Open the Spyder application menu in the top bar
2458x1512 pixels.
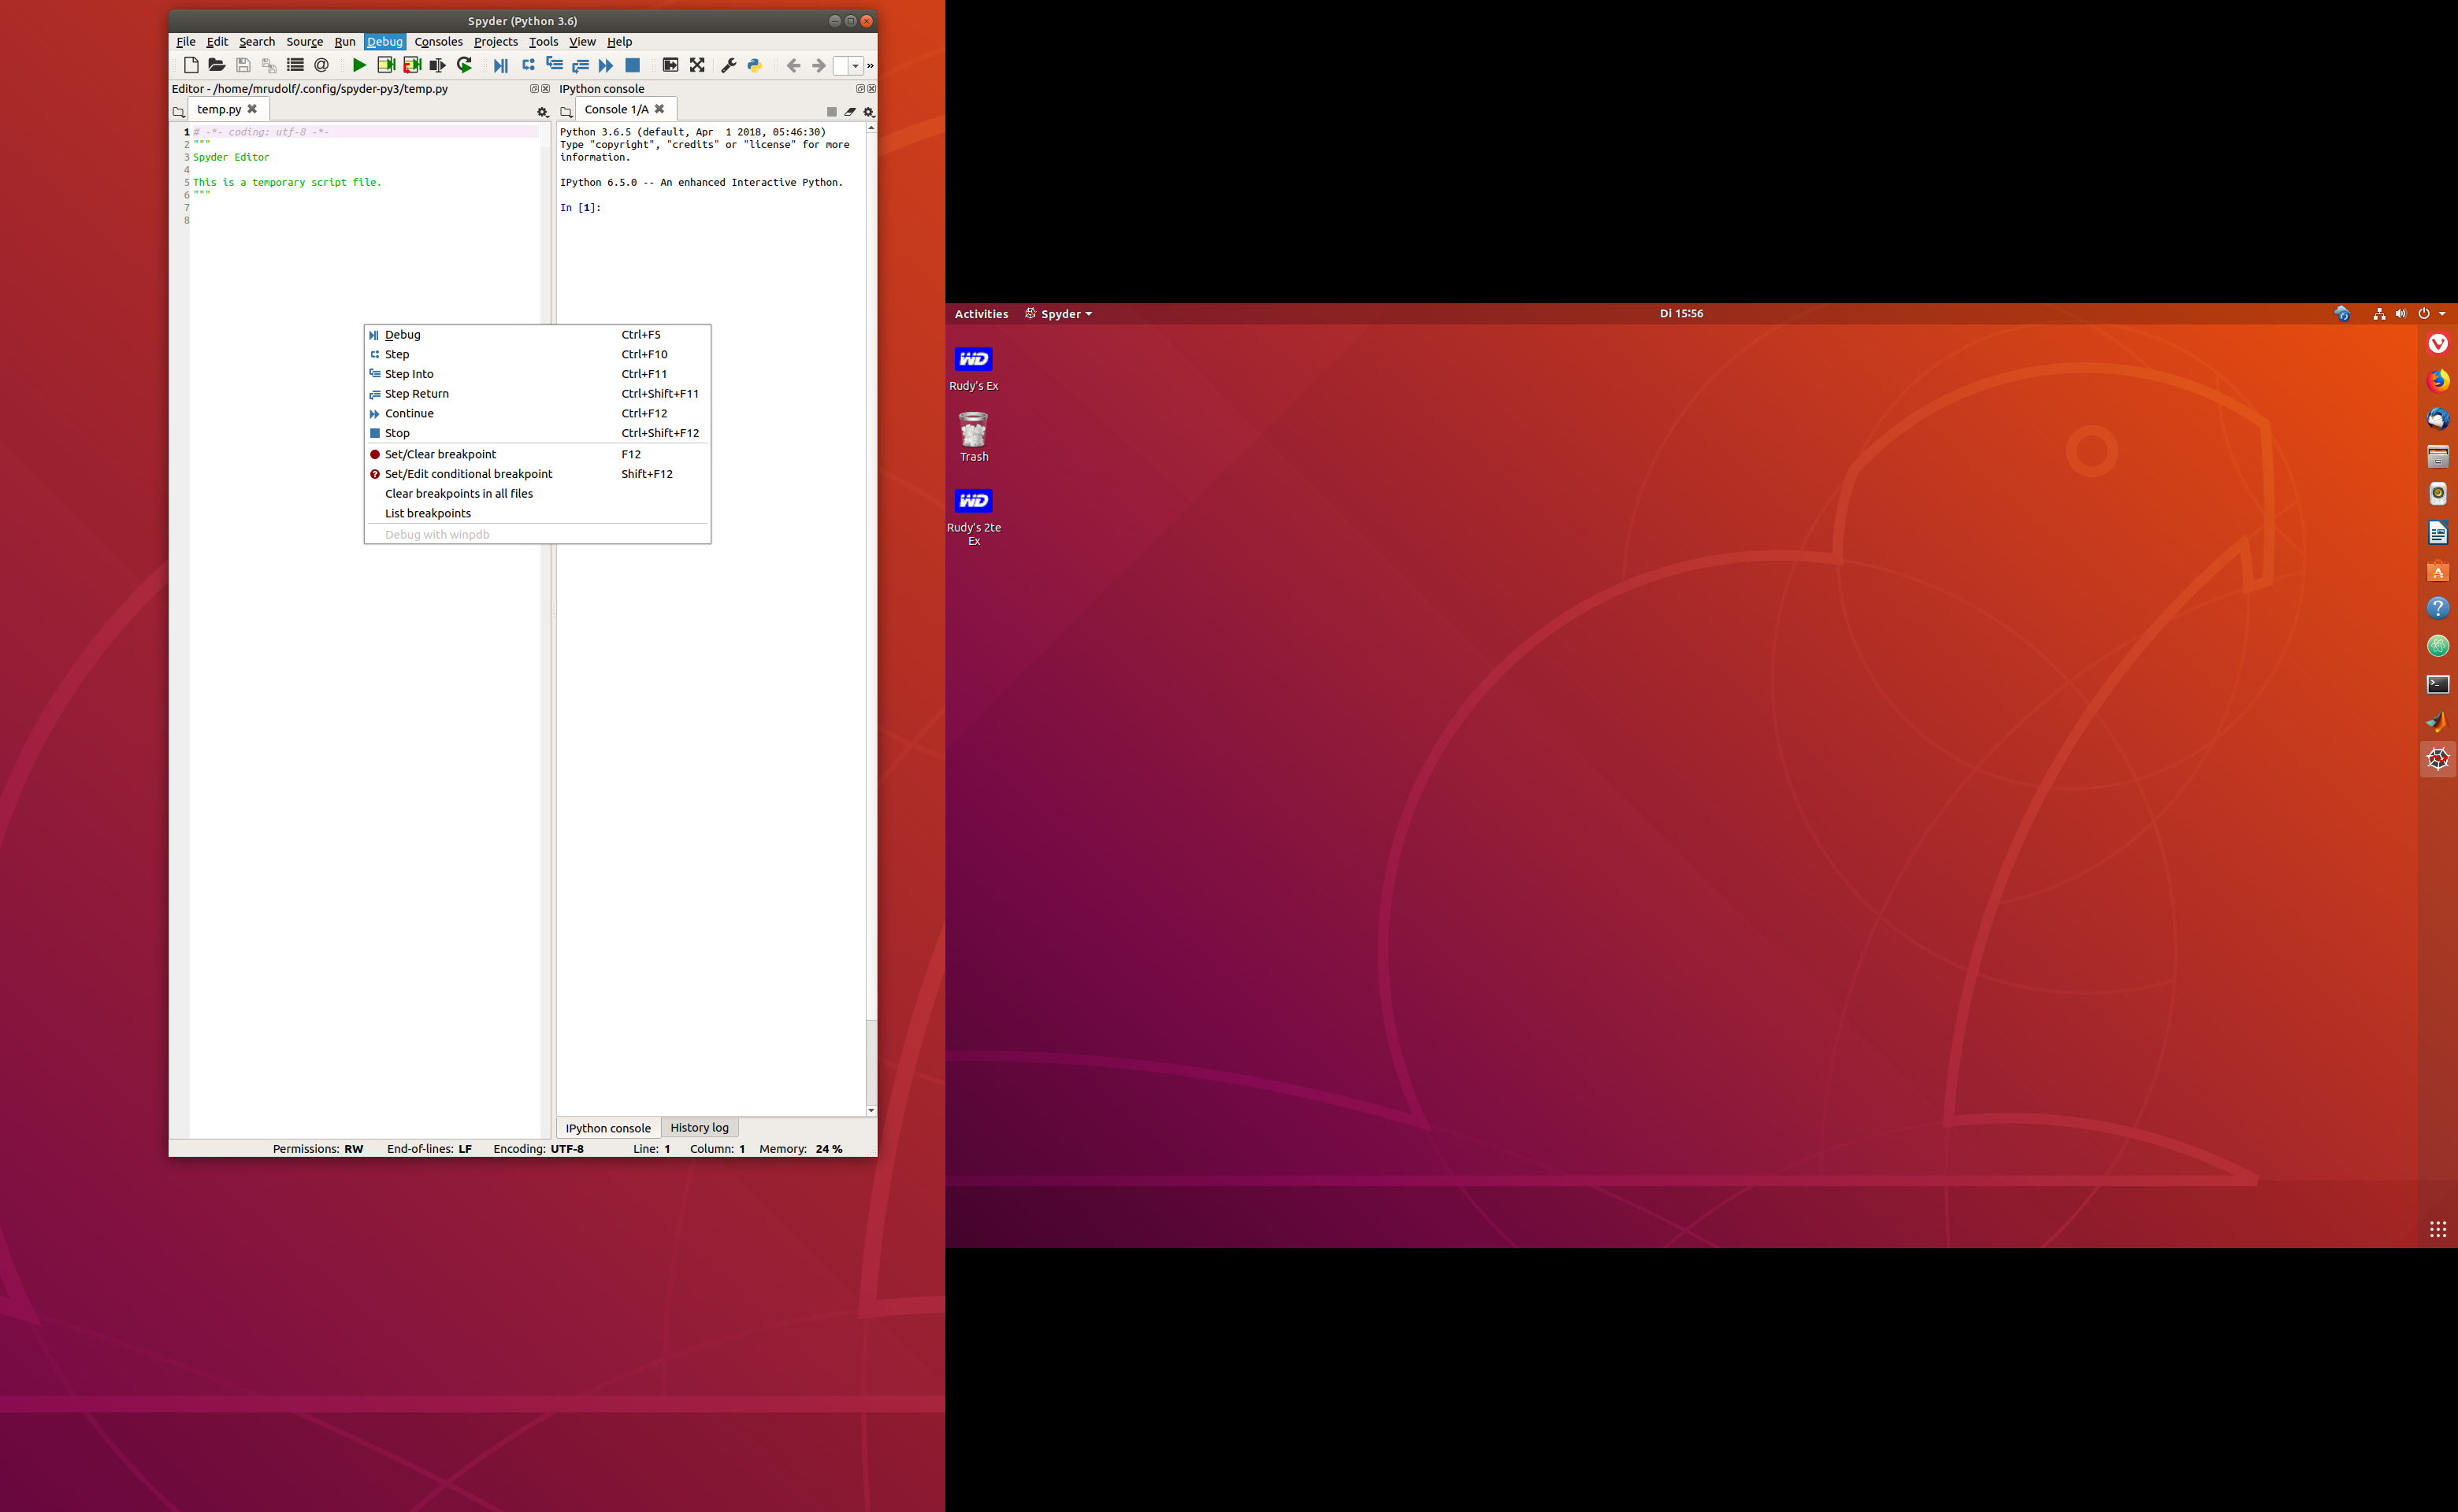[x=1058, y=313]
